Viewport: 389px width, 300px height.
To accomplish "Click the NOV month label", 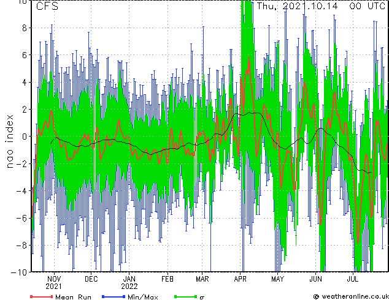I will (x=54, y=279).
